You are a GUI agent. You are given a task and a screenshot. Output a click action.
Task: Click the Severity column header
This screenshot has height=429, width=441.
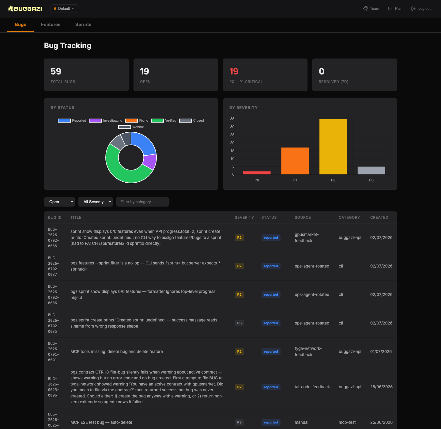click(x=244, y=218)
